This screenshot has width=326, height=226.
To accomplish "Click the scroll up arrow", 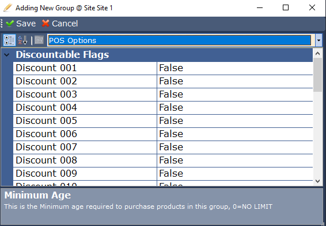I will point(317,53).
